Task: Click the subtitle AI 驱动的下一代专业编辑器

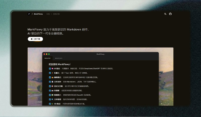Action: pos(46,34)
